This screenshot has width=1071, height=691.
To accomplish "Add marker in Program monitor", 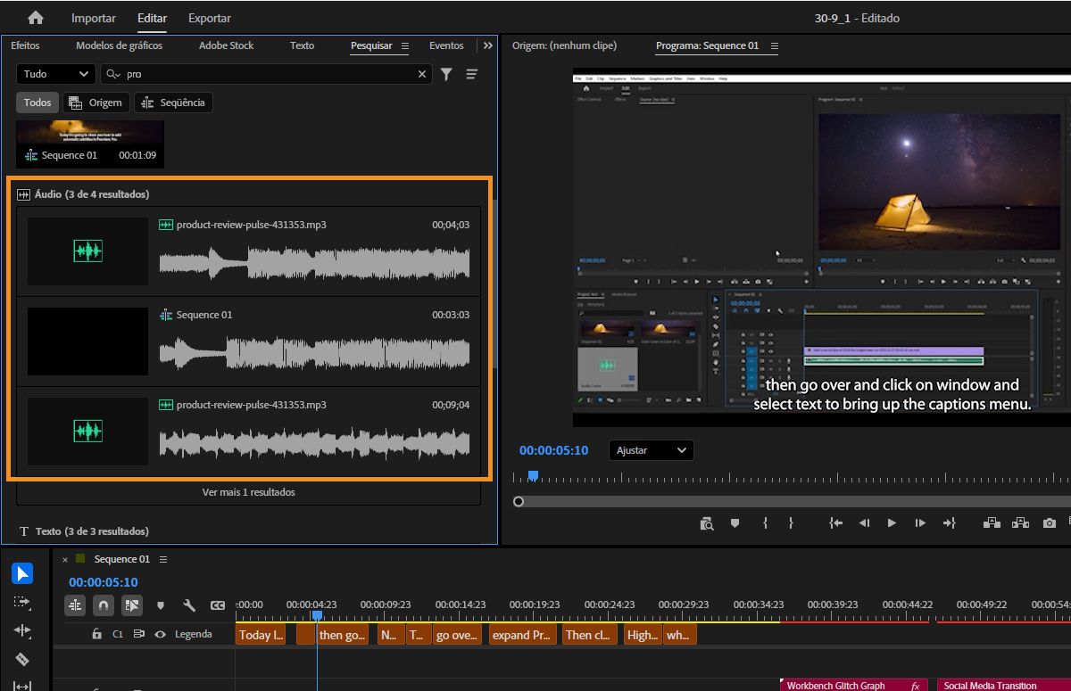I will pos(735,523).
